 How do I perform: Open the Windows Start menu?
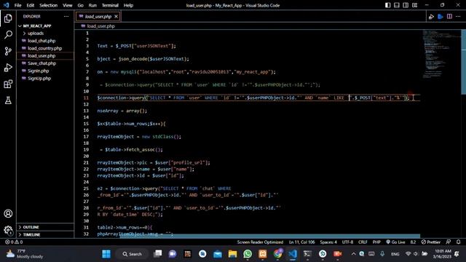(x=106, y=254)
